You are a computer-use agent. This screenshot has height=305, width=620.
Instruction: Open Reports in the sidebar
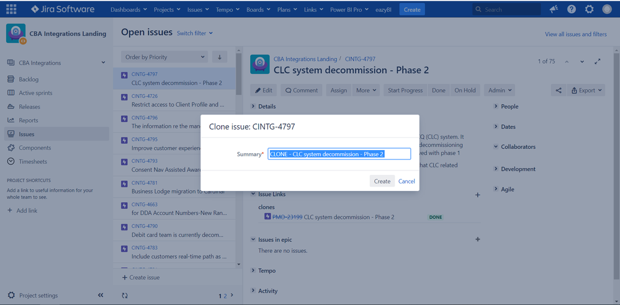point(29,120)
